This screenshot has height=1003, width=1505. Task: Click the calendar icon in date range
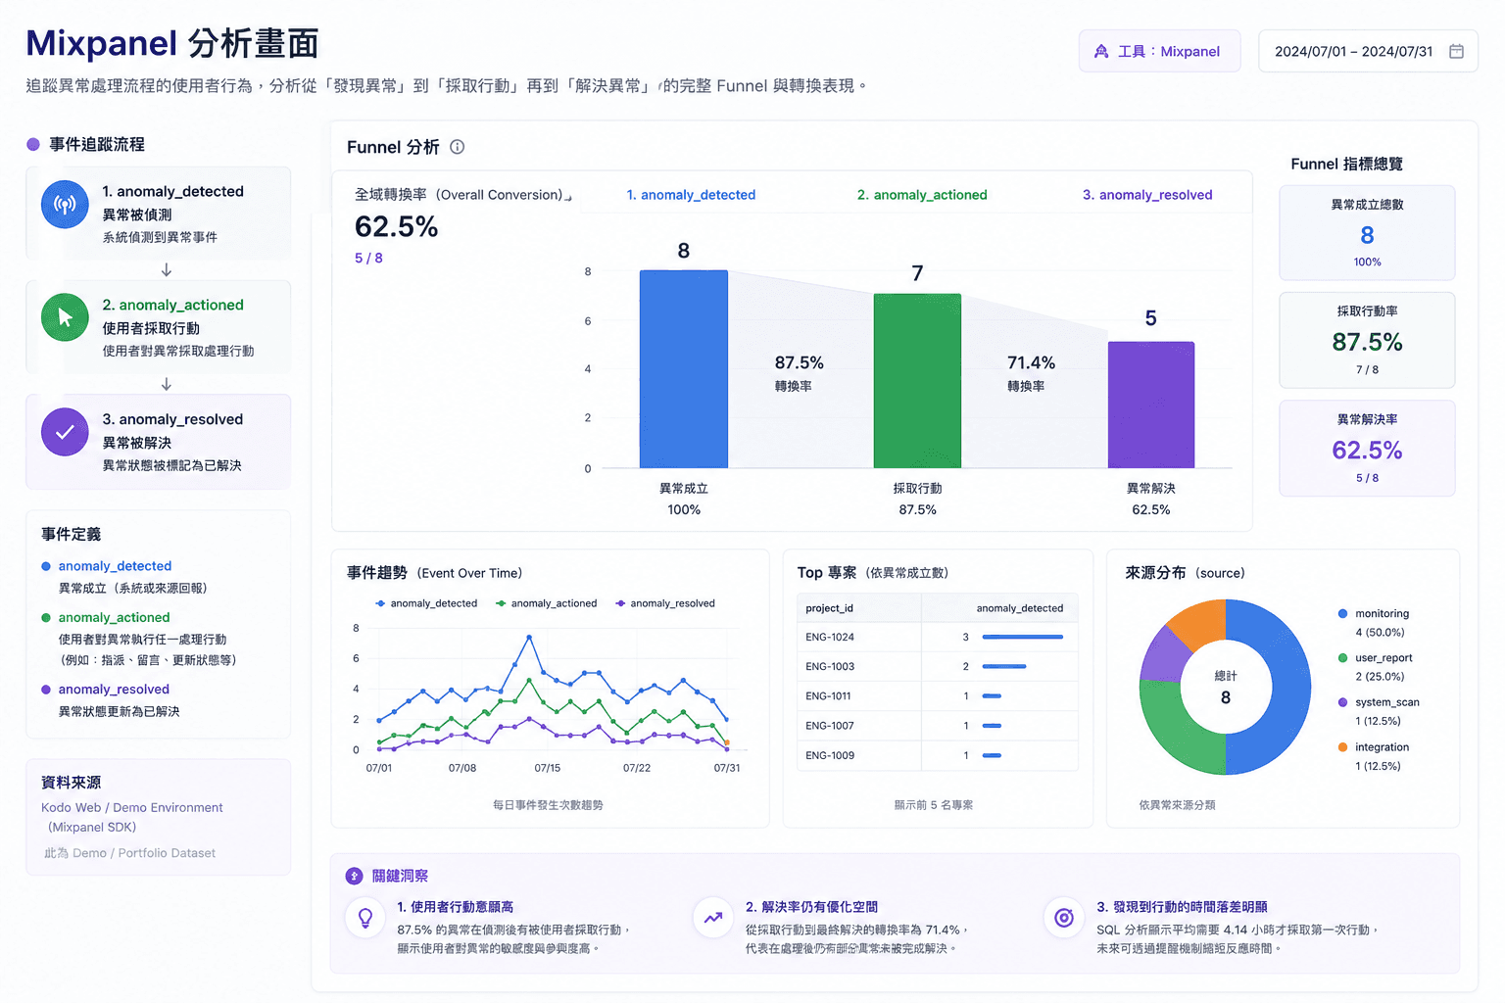point(1456,51)
